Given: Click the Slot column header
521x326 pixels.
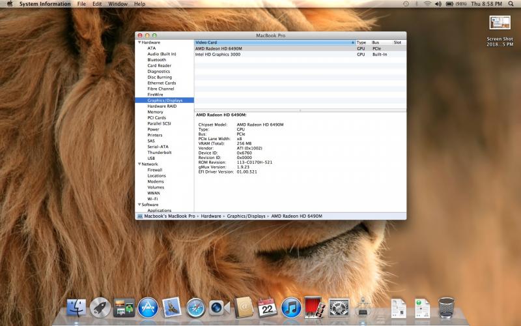Looking at the screenshot, I should pos(399,42).
